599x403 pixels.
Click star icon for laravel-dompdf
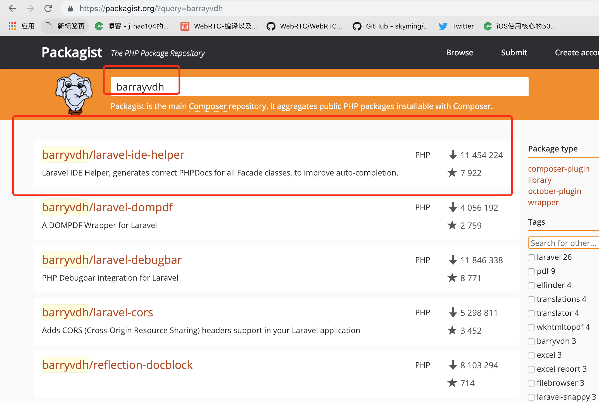[452, 225]
